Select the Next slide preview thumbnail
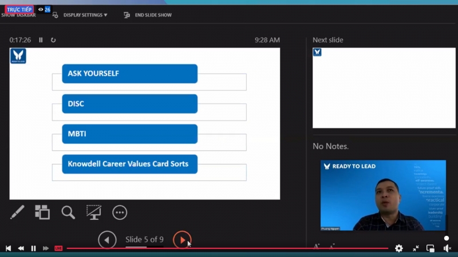458x257 pixels. click(384, 88)
